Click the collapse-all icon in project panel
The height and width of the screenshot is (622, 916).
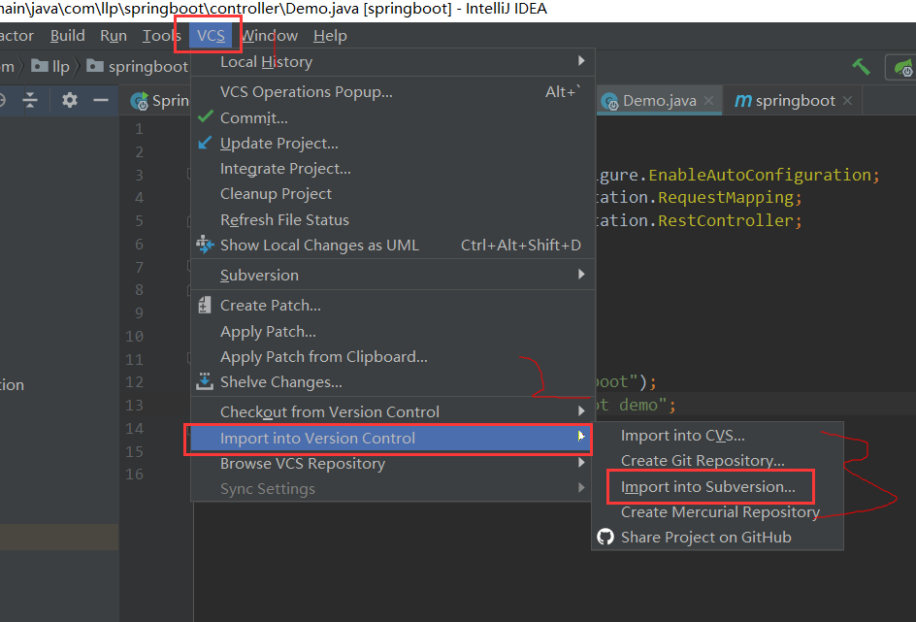click(x=30, y=100)
